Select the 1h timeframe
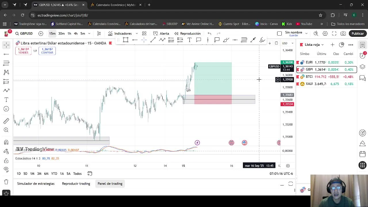 [x=69, y=34]
